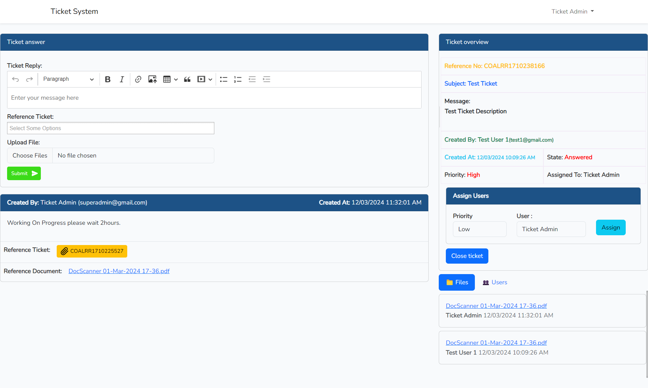Open the Priority Low dropdown
This screenshot has width=648, height=388.
479,229
